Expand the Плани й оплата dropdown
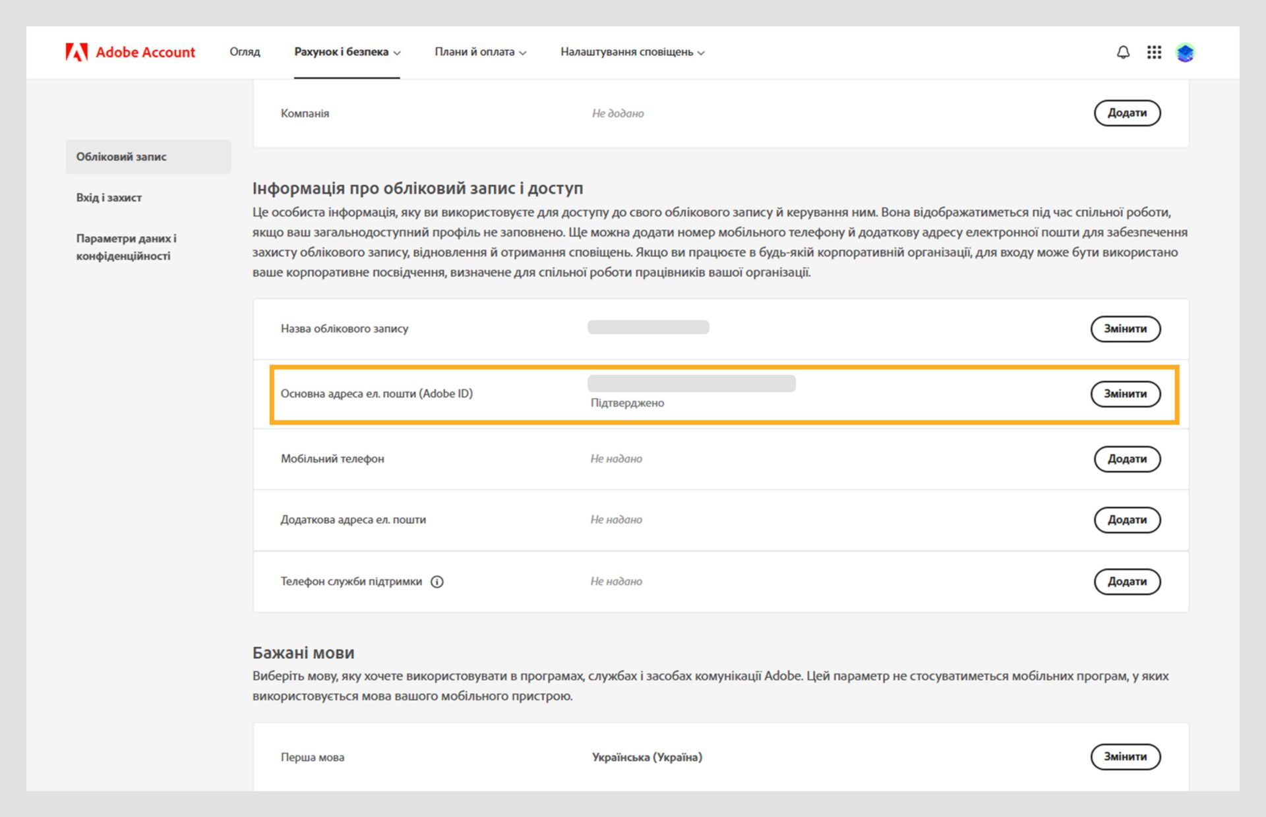Viewport: 1266px width, 817px height. click(x=480, y=52)
